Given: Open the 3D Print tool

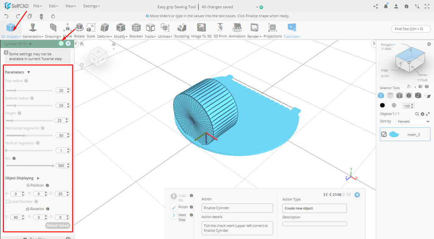Looking at the screenshot, I should 220,31.
